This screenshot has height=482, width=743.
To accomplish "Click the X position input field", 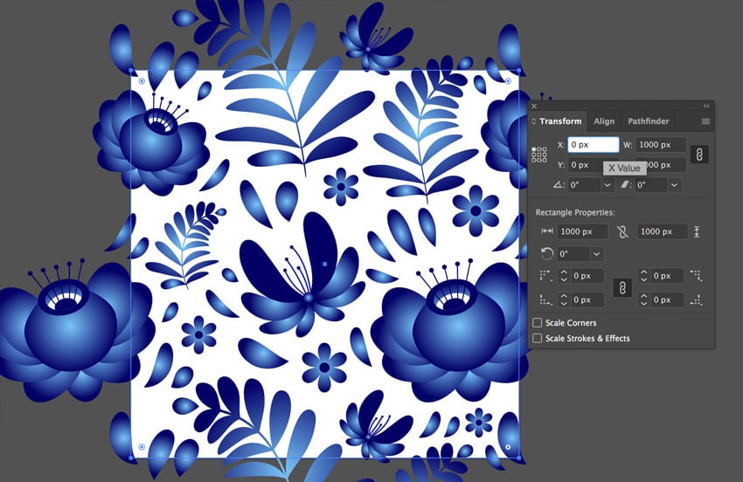I will coord(594,145).
